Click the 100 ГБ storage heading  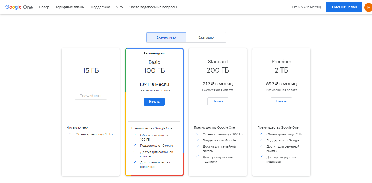point(154,71)
